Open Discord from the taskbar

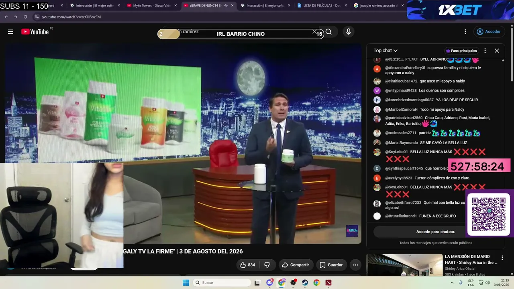[269, 283]
